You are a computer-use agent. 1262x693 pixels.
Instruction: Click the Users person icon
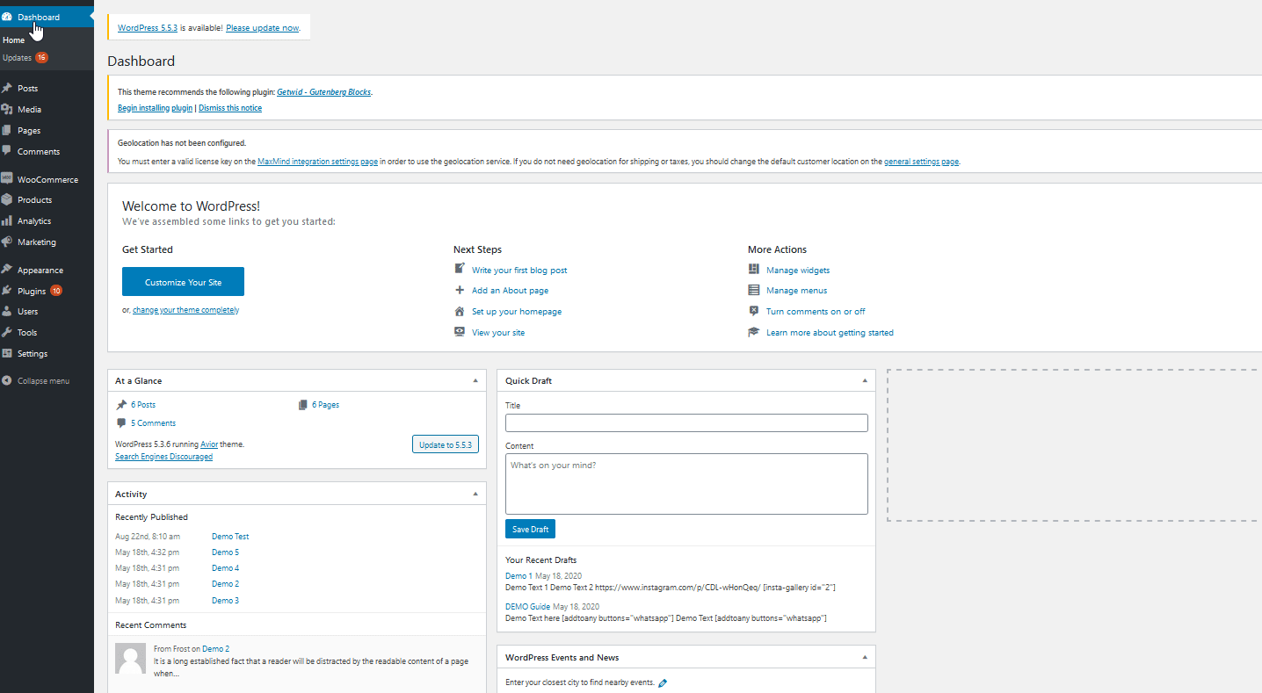7,311
